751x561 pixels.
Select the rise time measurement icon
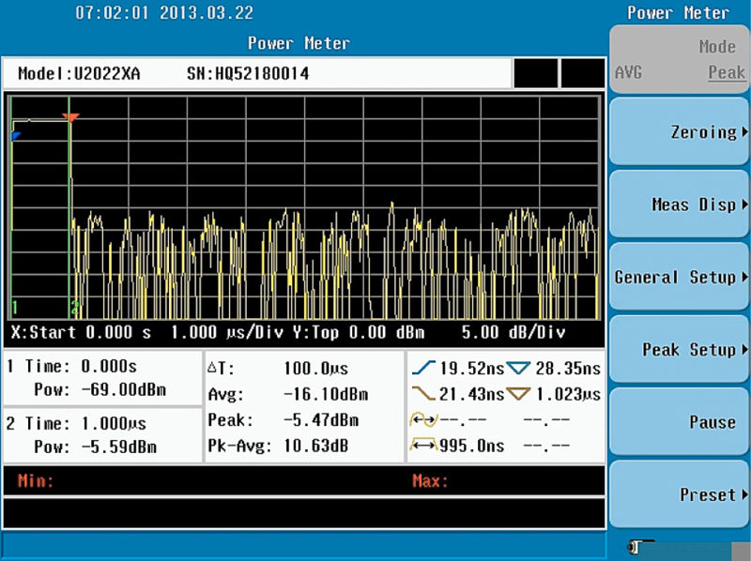click(x=427, y=369)
